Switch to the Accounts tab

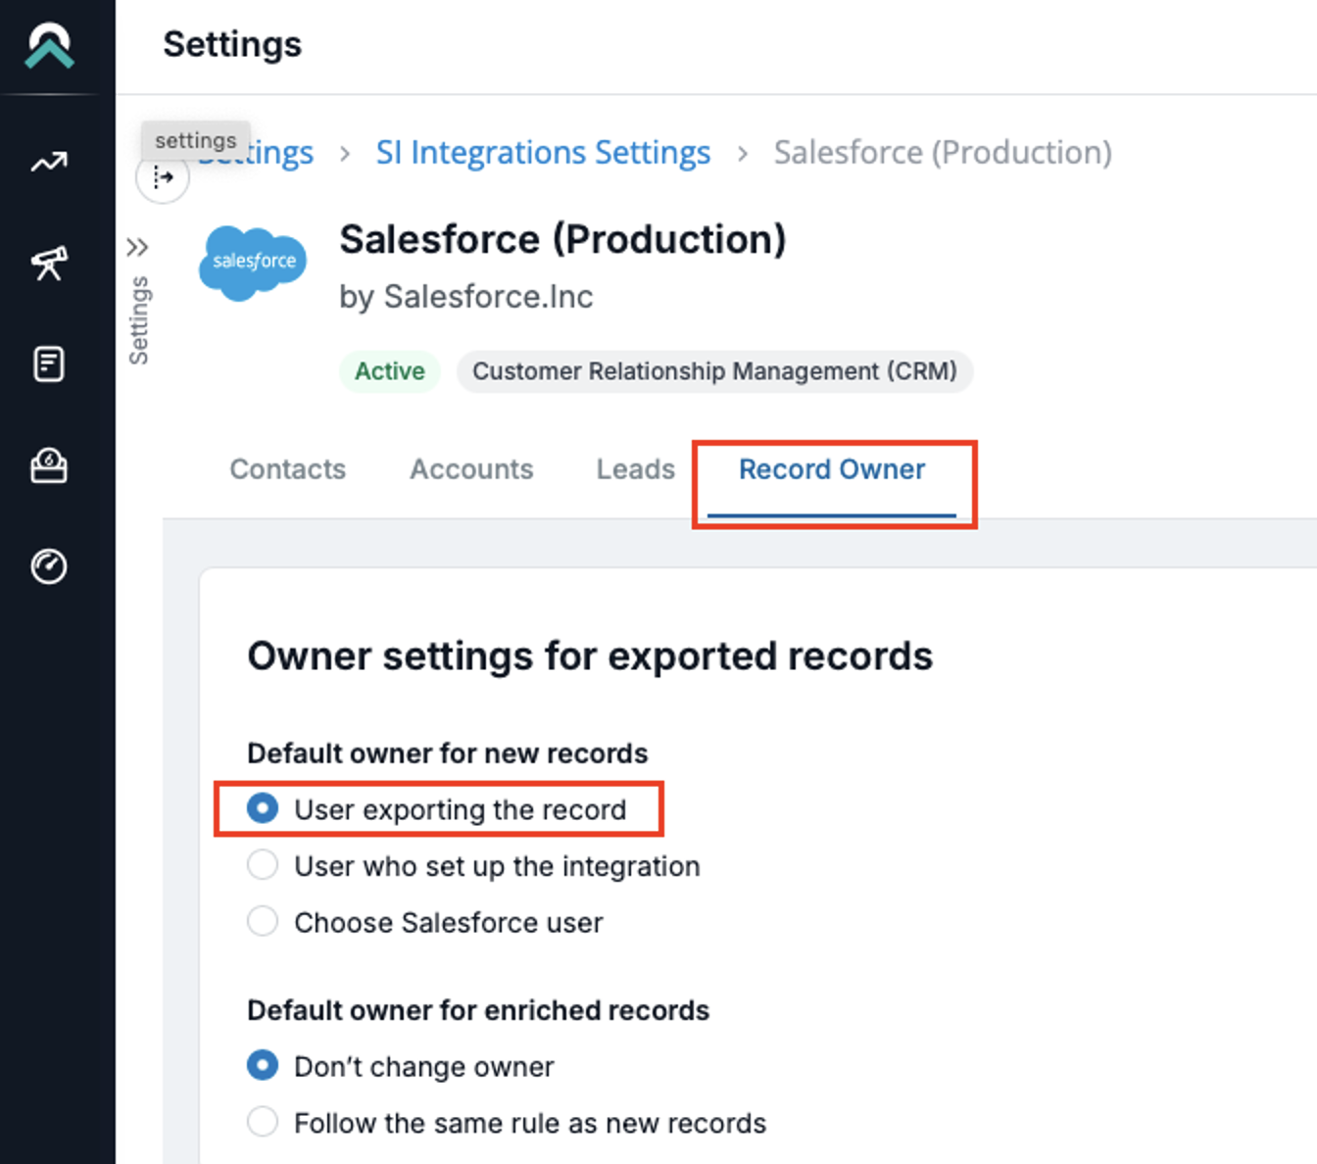tap(471, 469)
